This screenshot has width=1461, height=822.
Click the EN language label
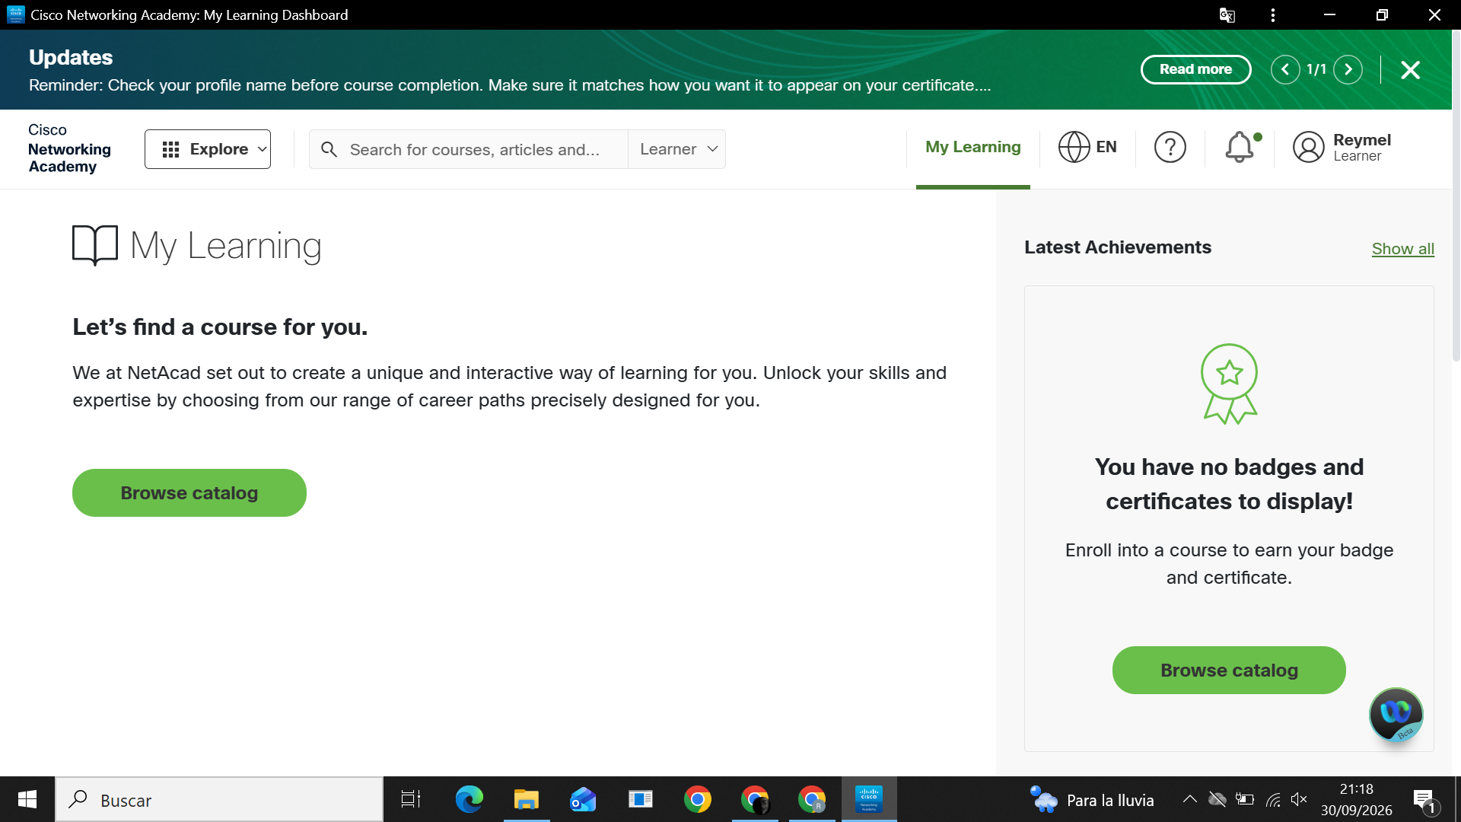coord(1106,147)
